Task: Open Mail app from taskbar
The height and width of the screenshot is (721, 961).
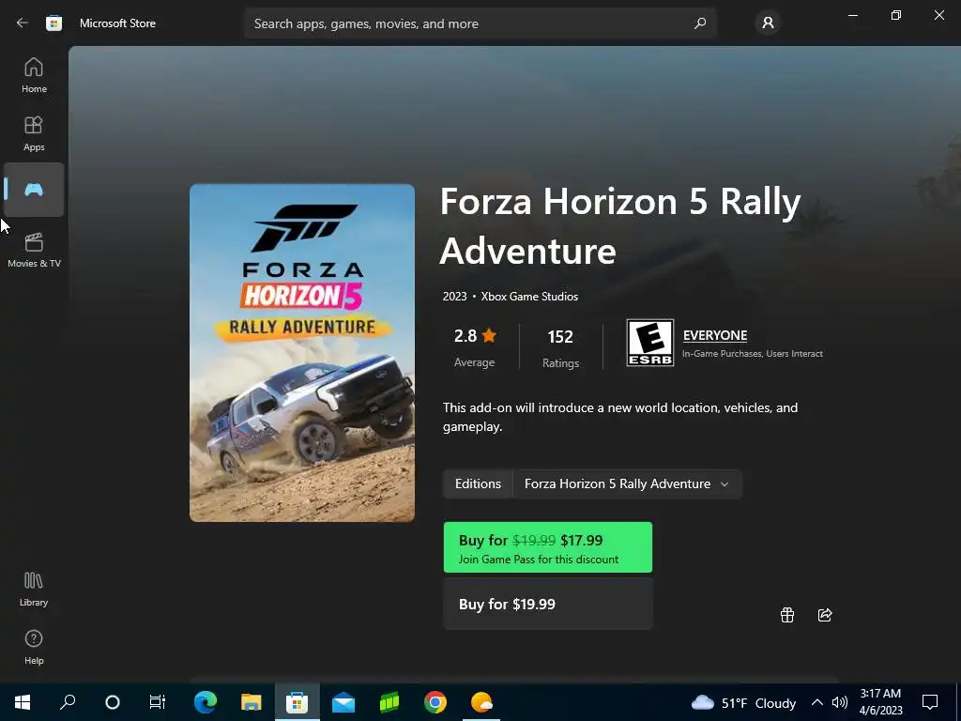Action: click(x=343, y=702)
